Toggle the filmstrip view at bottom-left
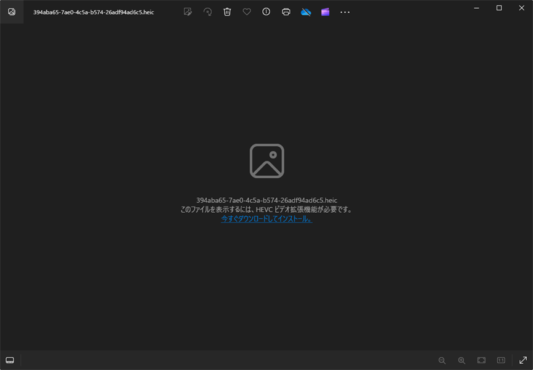Screen dimensions: 533x370 (x=10, y=360)
